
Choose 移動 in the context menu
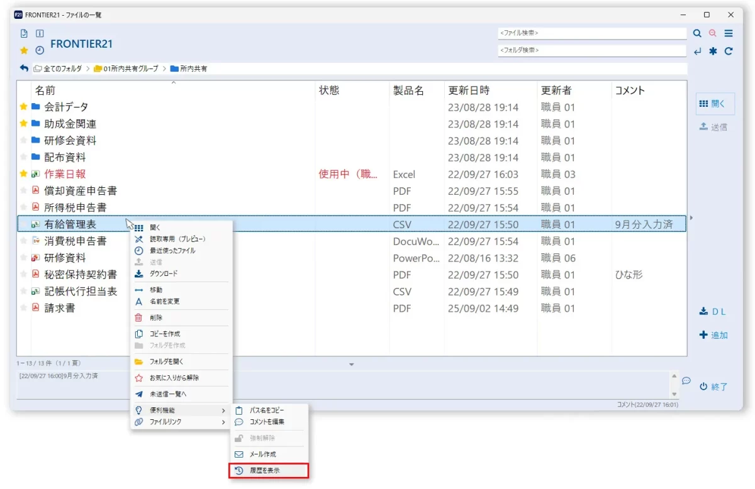tap(181, 290)
